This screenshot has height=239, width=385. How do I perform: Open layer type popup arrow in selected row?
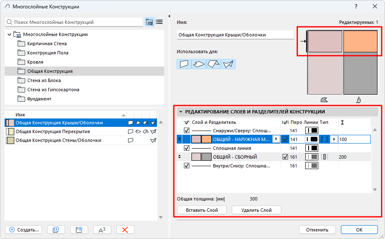[334, 139]
